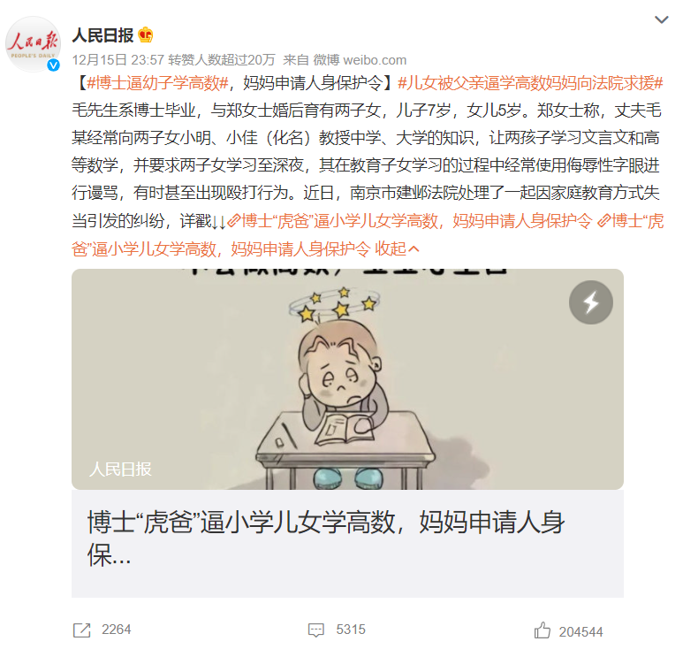The width and height of the screenshot is (683, 649).
Task: Open the post options chevron menu
Action: pyautogui.click(x=661, y=19)
